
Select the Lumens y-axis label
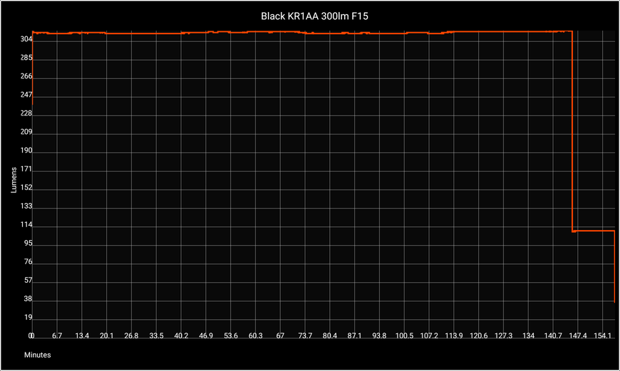click(13, 179)
